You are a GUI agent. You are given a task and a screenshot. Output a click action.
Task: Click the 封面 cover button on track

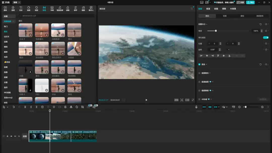[25, 136]
